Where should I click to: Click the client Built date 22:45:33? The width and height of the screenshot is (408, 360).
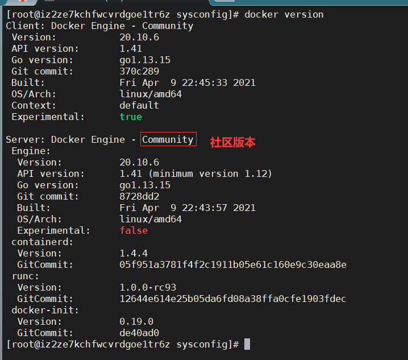click(x=205, y=82)
